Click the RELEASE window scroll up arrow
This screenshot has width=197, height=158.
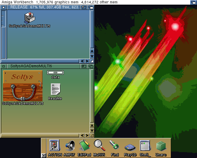pyautogui.click(x=92, y=51)
